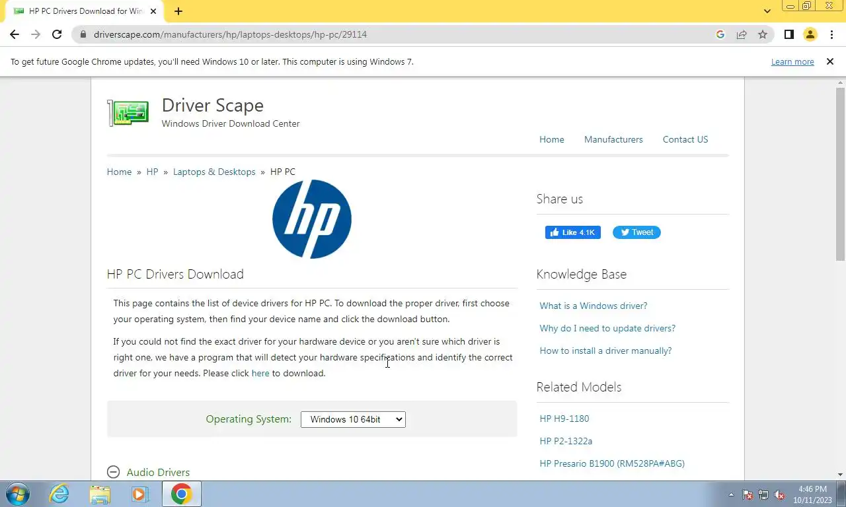Show hidden tray icons arrow

point(731,494)
